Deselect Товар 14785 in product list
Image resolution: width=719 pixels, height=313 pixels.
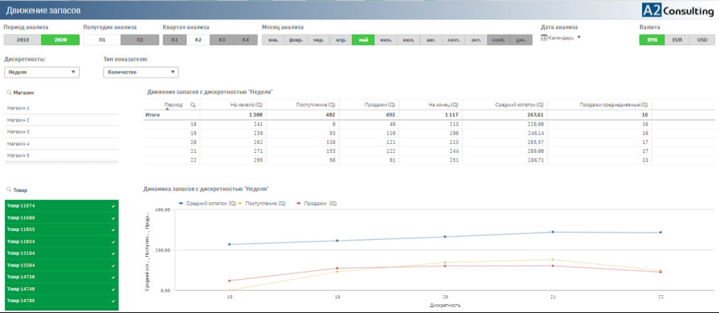(61, 301)
